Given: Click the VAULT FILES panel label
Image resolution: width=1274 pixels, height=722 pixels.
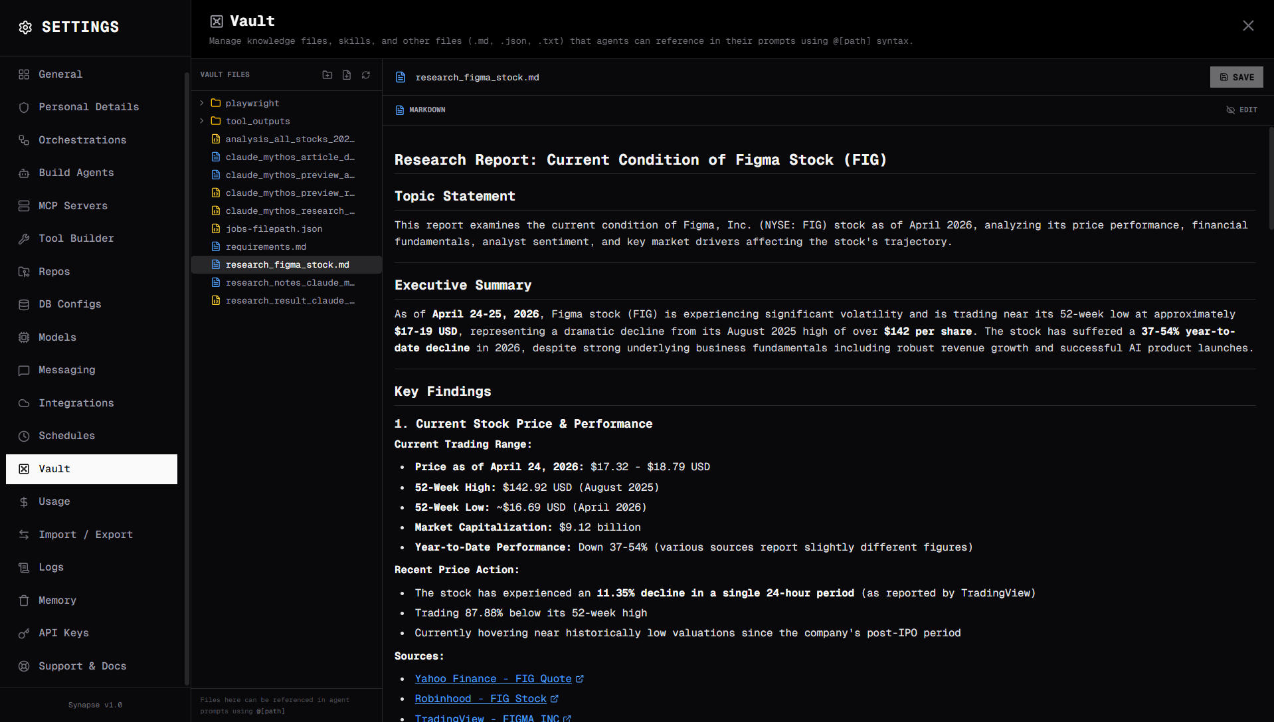Looking at the screenshot, I should tap(225, 75).
